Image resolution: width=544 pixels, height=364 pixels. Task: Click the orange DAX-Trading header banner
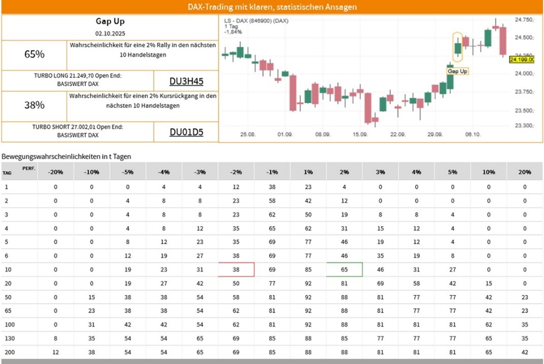click(272, 7)
